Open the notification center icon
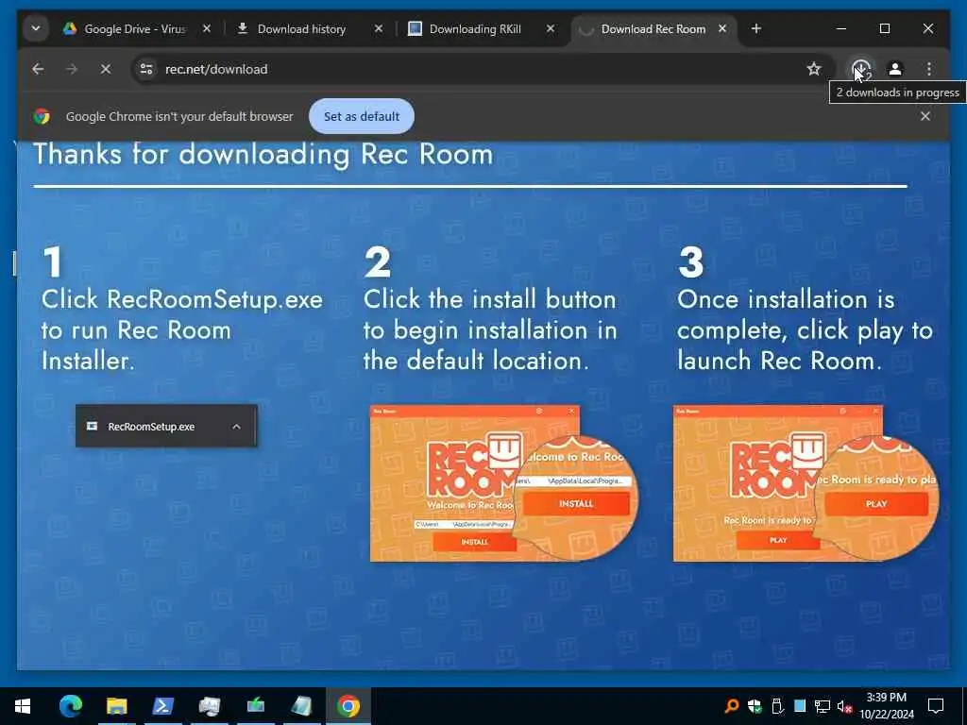 tap(936, 706)
